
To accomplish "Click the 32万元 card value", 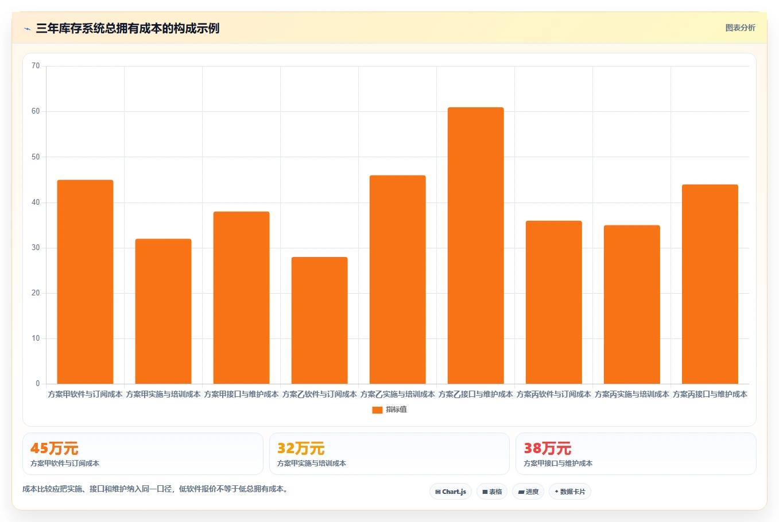I will point(301,449).
